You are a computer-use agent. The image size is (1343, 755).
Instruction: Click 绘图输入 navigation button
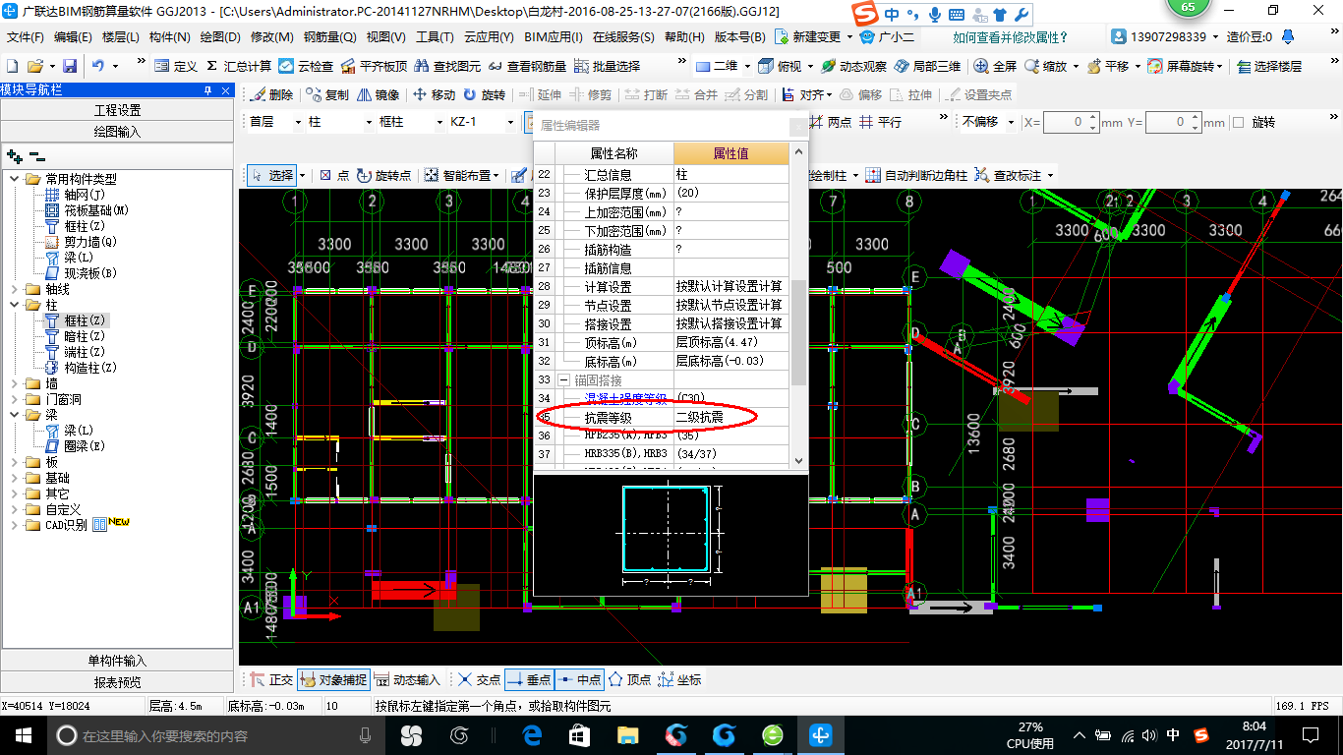117,131
